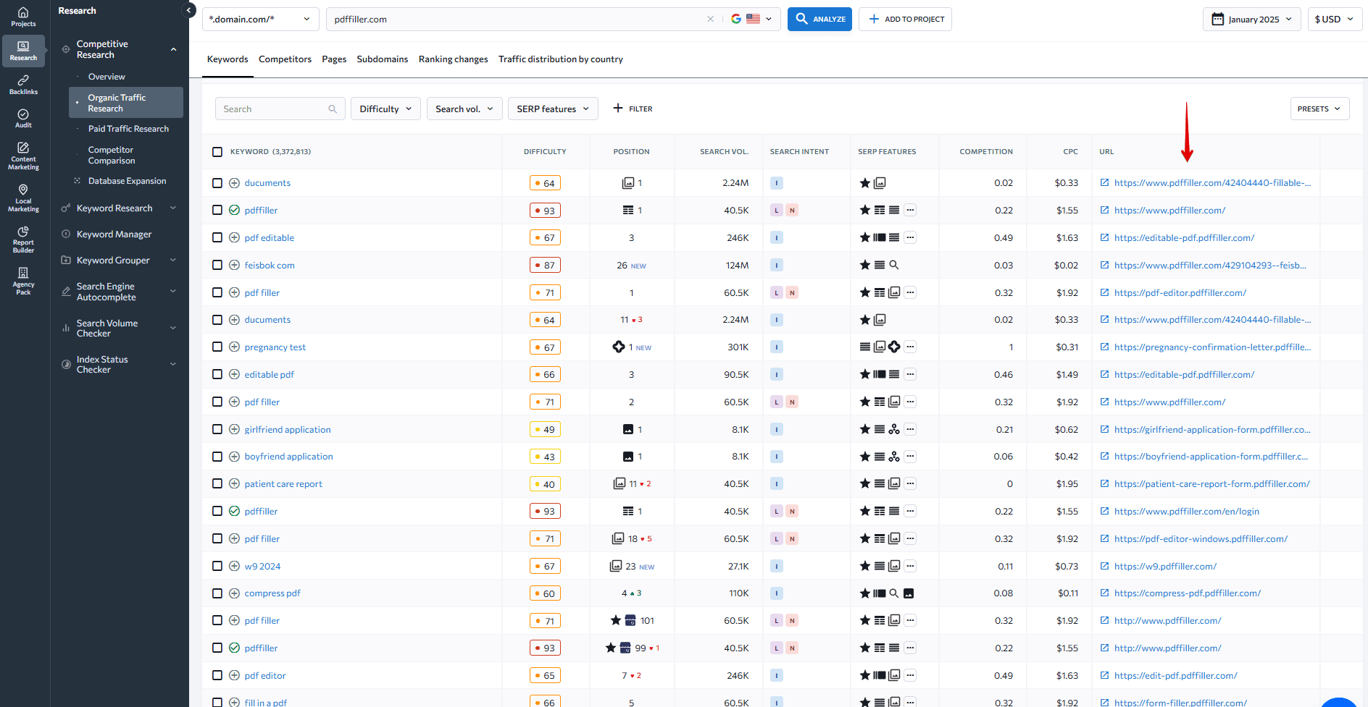Clear the pdffiller.com domain field
The width and height of the screenshot is (1368, 707).
710,19
